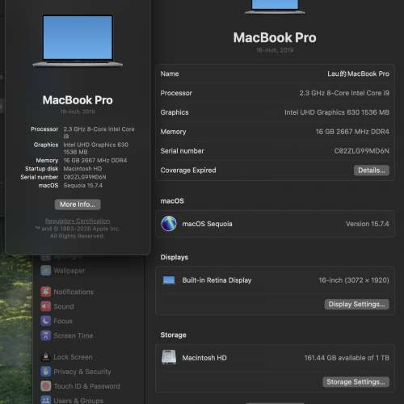Open the Lock Screen icon
The width and height of the screenshot is (404, 404).
point(46,357)
